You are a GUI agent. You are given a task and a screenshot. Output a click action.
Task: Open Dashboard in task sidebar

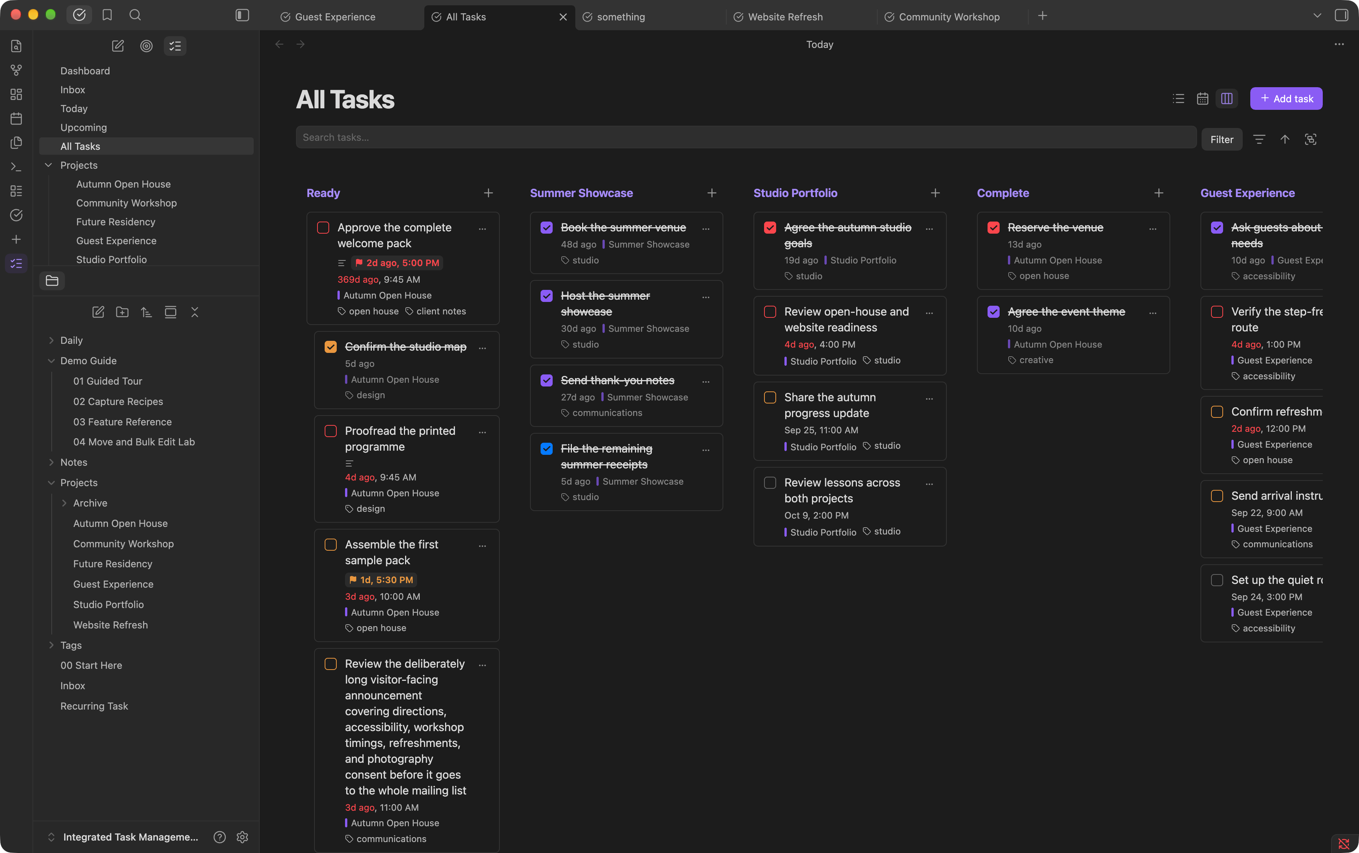[146, 71]
